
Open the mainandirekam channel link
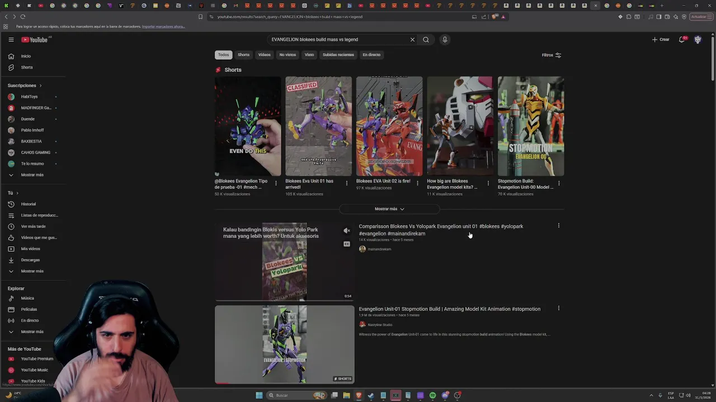coord(379,249)
